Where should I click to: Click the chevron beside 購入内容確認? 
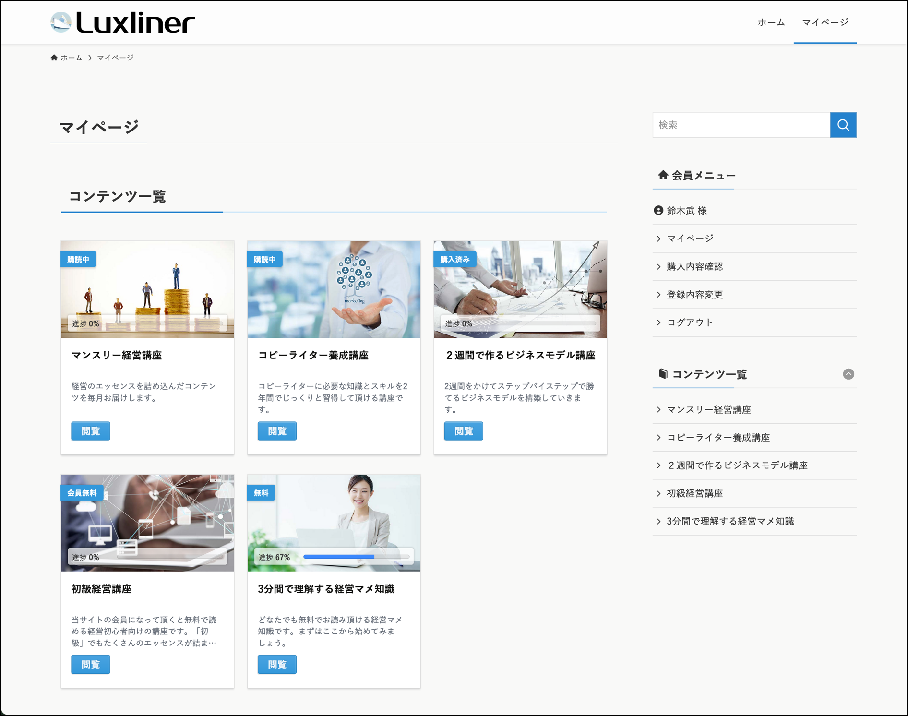(658, 267)
